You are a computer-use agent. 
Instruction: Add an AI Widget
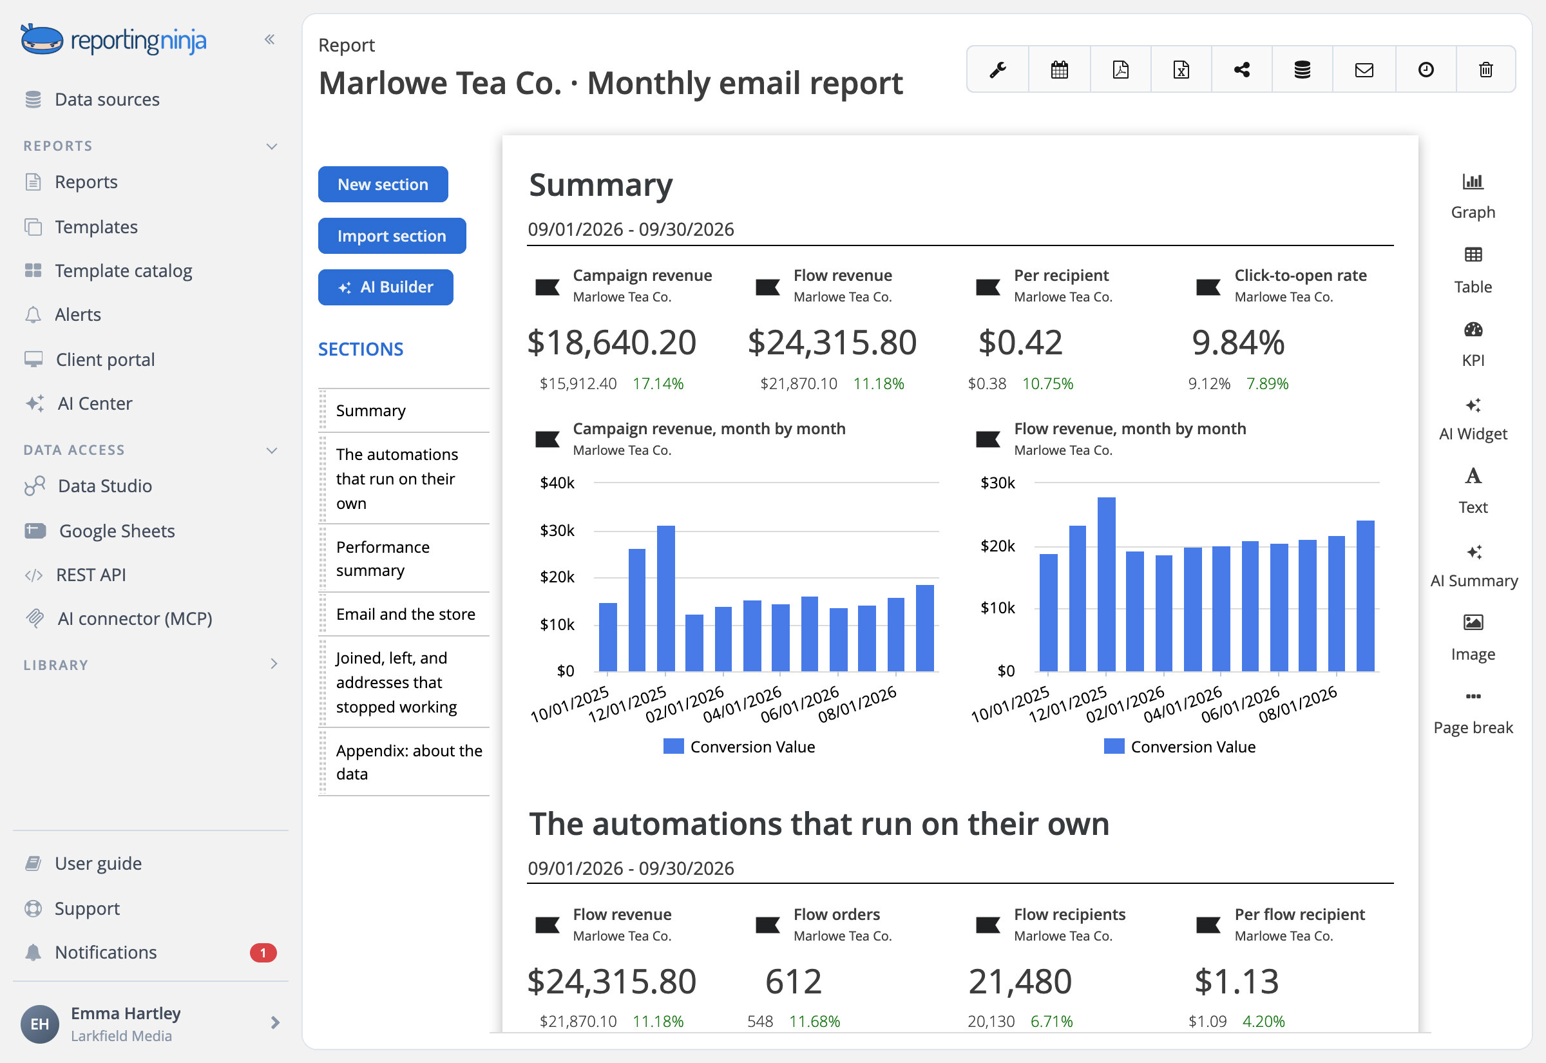(x=1473, y=418)
